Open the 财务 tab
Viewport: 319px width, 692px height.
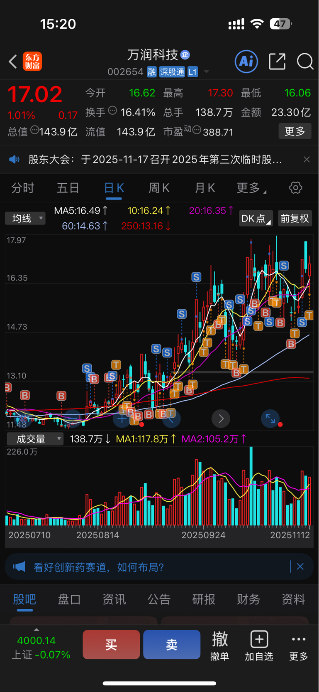coord(248,599)
